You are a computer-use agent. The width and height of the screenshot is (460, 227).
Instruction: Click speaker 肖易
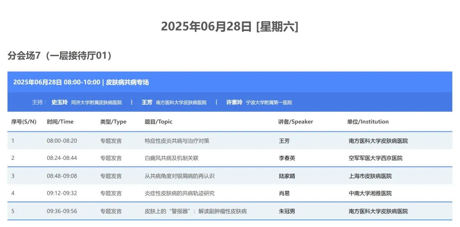(284, 193)
